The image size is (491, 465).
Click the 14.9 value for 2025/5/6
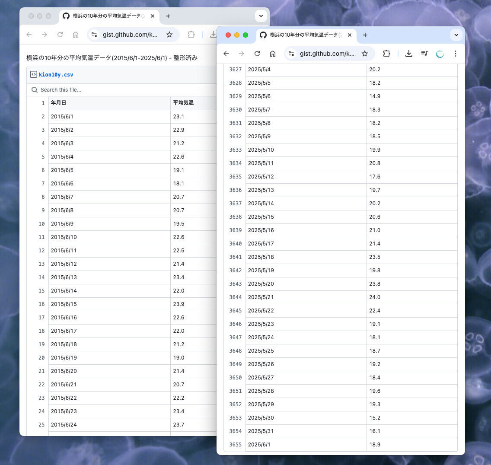[x=375, y=96]
